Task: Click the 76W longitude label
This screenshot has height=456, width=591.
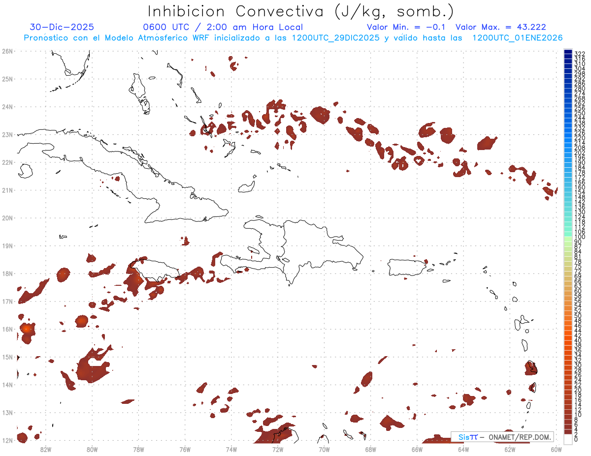Action: (185, 449)
